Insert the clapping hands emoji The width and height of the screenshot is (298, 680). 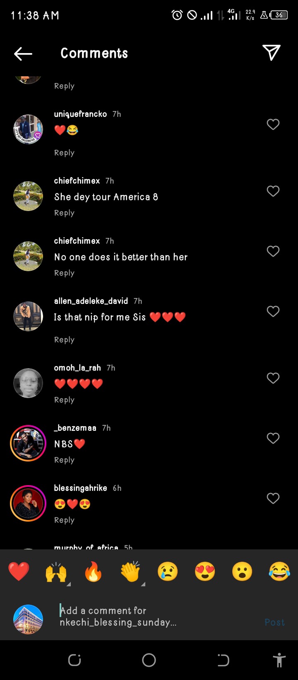pos(130,572)
